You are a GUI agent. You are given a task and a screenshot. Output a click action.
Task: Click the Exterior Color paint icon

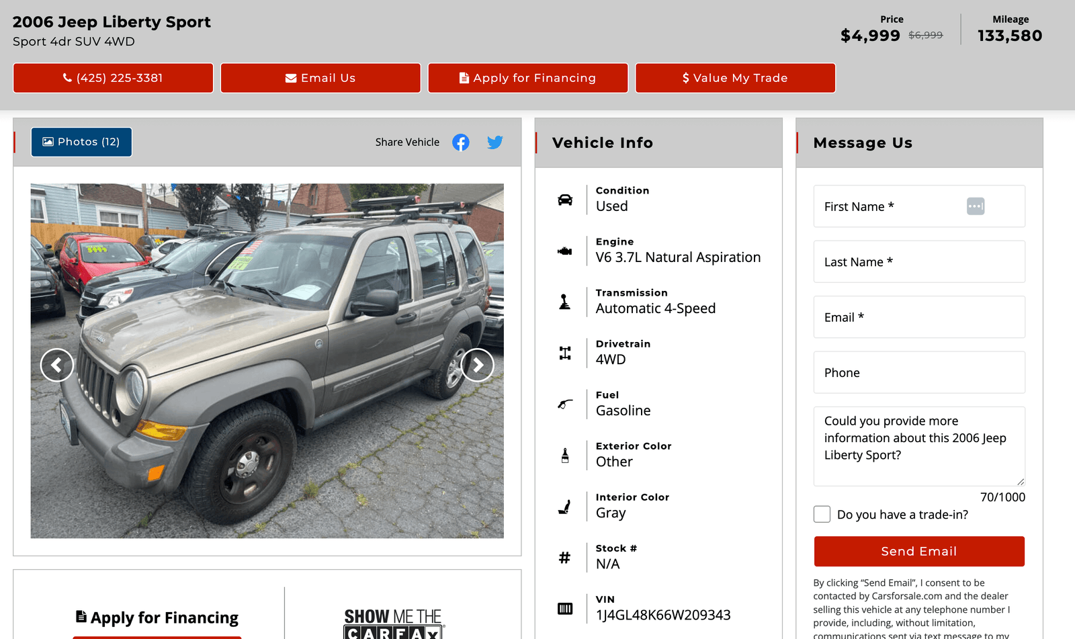point(565,455)
